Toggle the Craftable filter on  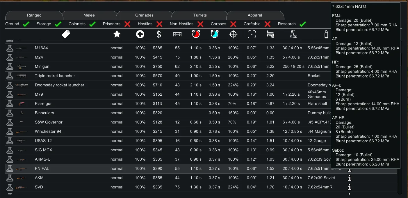(x=268, y=24)
